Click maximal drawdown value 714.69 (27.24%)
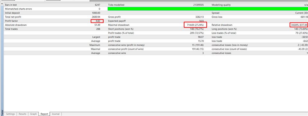Viewport: 308px width, 116px height. tap(196, 25)
